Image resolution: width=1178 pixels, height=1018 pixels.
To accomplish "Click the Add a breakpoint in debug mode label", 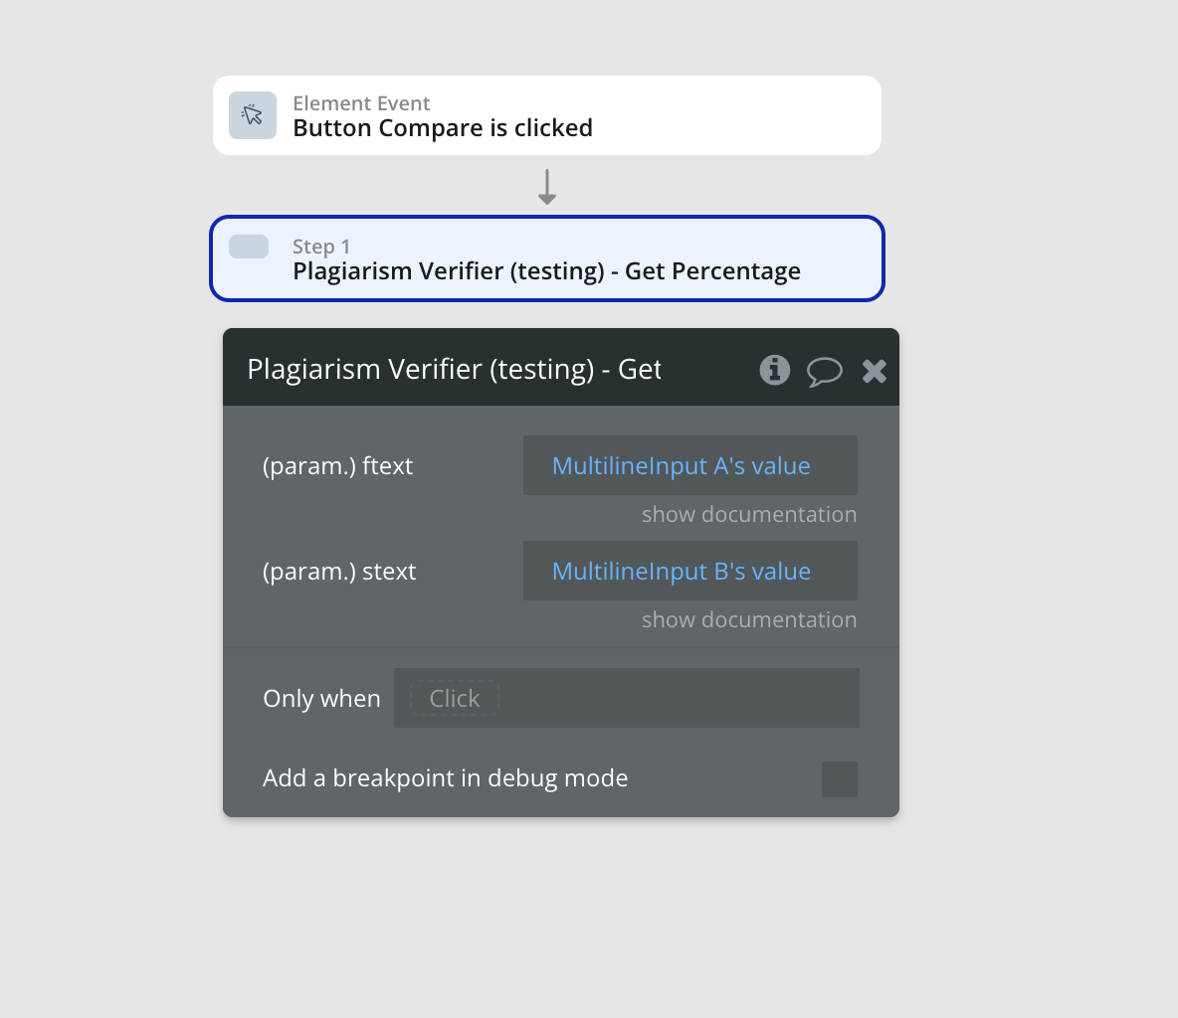I will pos(445,778).
